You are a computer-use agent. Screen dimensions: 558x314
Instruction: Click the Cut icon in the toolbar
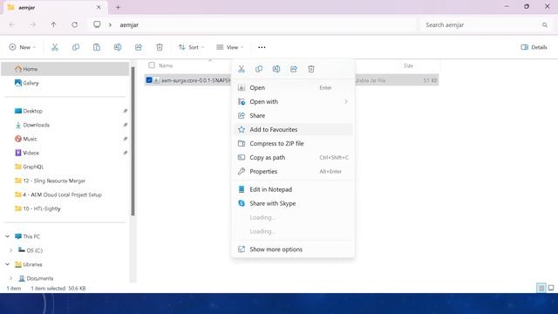tap(55, 47)
